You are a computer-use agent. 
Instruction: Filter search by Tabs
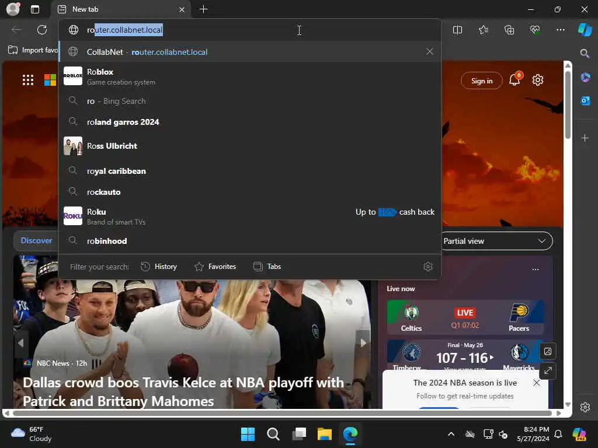(267, 267)
